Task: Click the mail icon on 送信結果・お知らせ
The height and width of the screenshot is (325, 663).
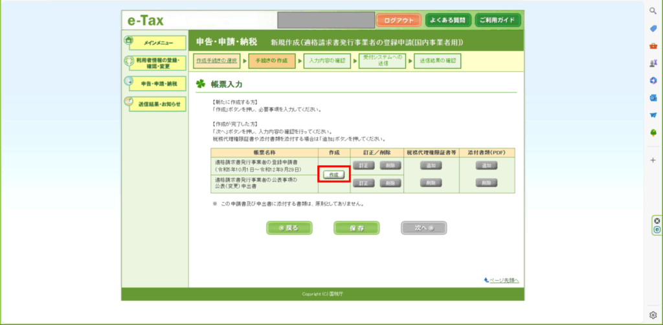Action: [x=129, y=102]
